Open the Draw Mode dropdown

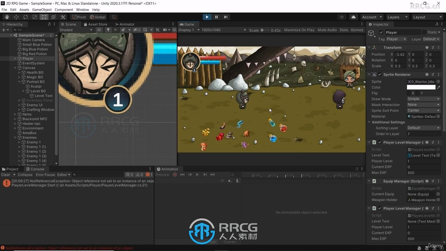coord(424,99)
